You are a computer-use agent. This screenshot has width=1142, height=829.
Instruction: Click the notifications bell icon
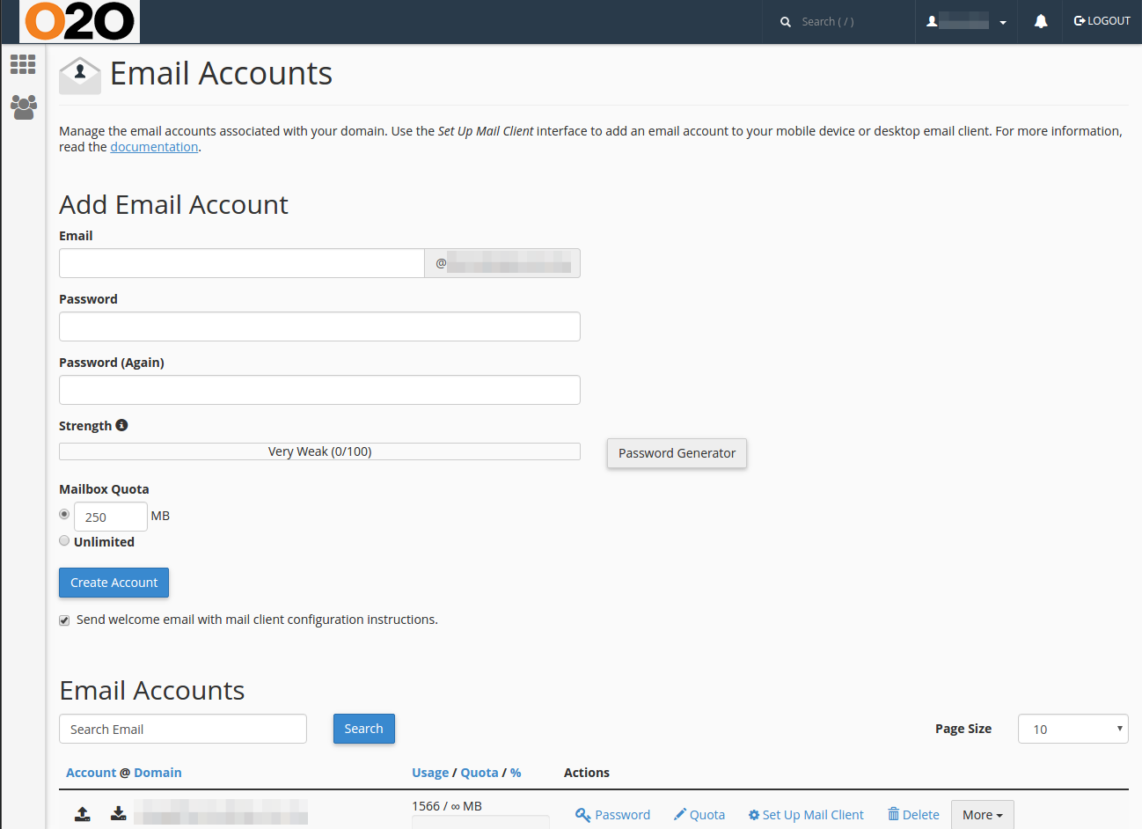[x=1041, y=21]
